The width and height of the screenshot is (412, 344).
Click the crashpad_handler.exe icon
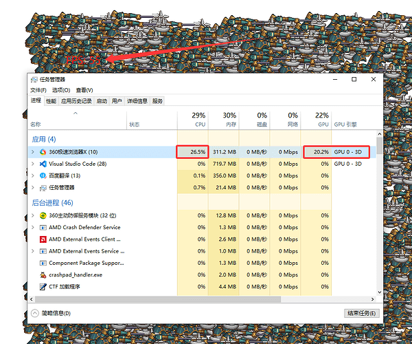(x=43, y=275)
